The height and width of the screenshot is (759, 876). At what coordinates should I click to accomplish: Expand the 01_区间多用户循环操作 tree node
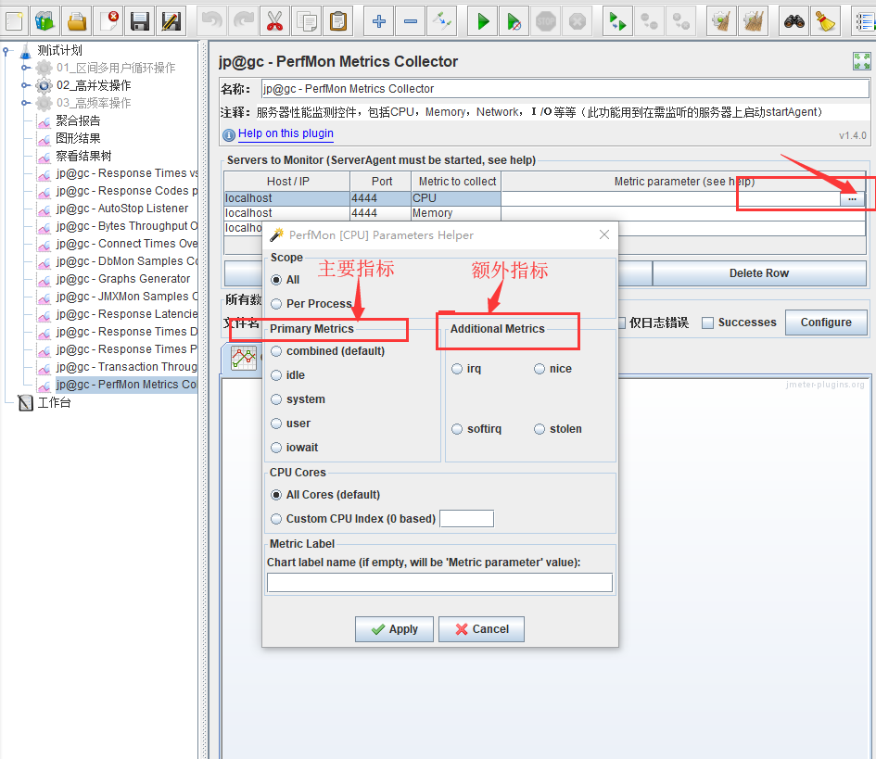(x=25, y=68)
